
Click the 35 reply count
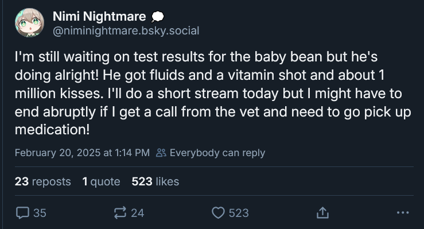tap(40, 213)
